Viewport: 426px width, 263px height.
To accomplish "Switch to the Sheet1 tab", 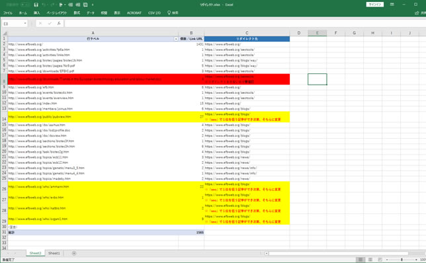I will point(54,253).
